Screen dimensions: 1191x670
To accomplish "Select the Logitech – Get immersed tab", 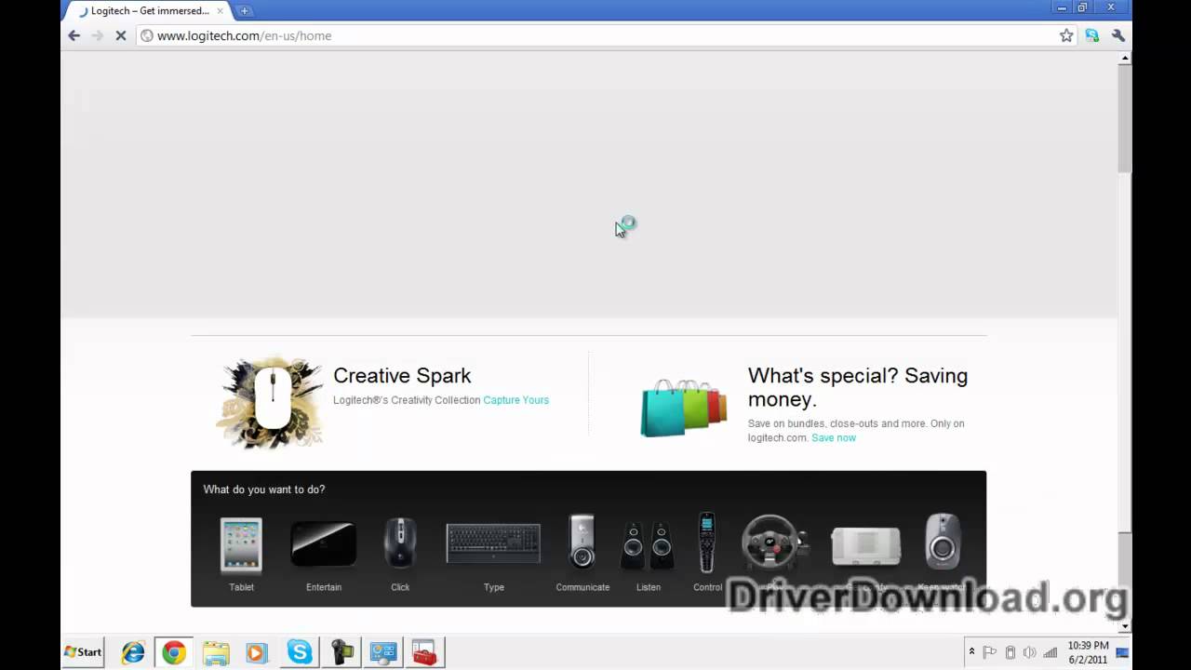I will click(x=149, y=11).
